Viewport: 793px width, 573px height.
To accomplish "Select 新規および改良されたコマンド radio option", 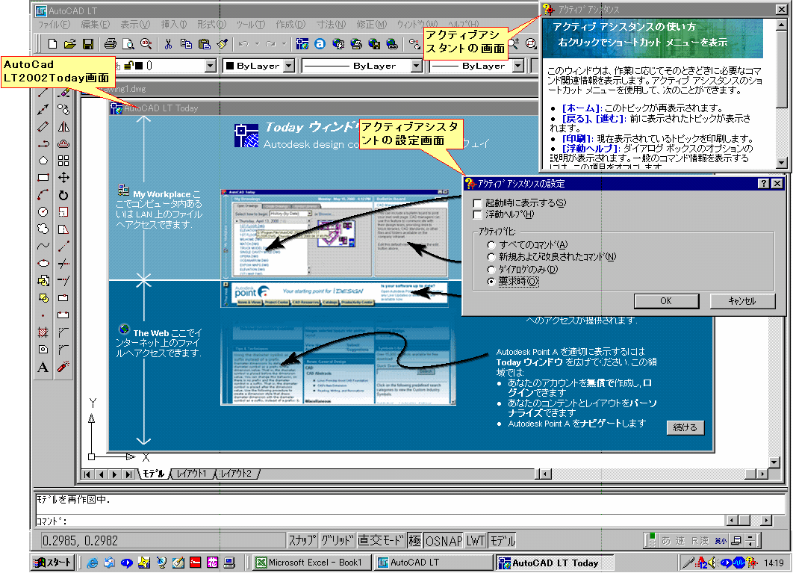I will click(491, 257).
